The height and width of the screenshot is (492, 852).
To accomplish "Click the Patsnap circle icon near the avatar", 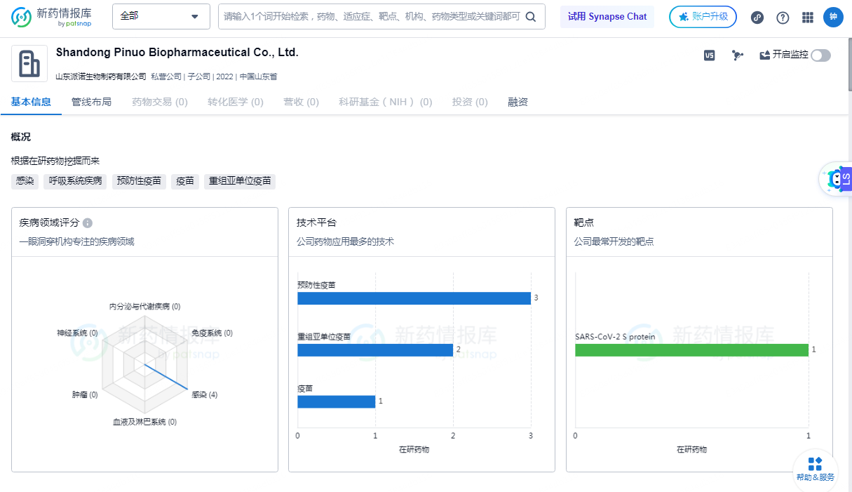I will [x=757, y=18].
